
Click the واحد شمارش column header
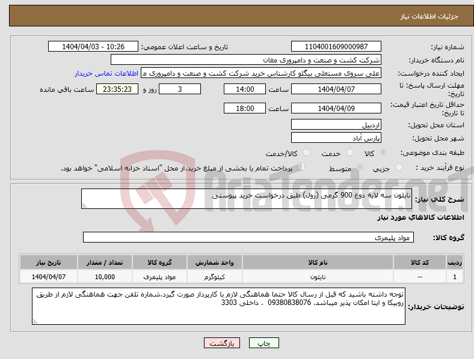(x=214, y=262)
